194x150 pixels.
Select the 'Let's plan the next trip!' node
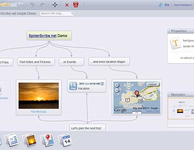click(x=88, y=128)
